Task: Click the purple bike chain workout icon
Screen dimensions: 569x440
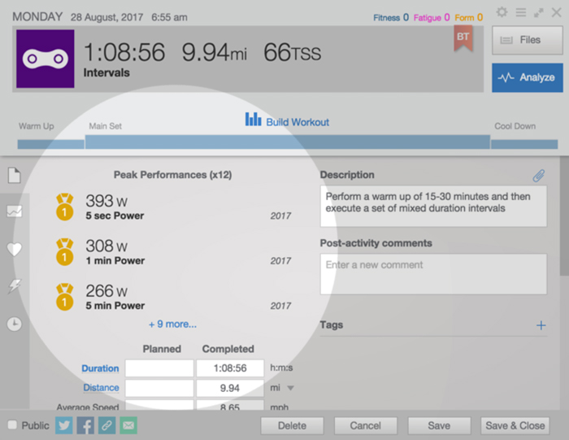Action: tap(46, 59)
